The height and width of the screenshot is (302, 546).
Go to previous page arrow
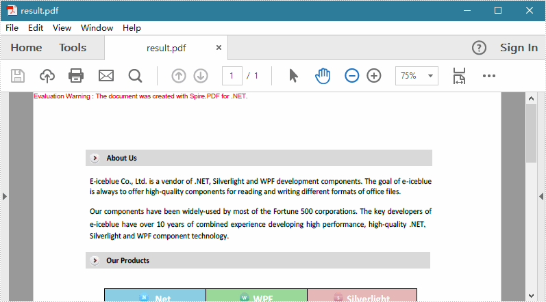179,76
